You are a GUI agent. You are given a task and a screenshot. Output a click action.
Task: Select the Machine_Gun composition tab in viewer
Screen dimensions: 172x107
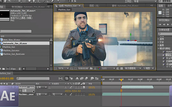69,6
